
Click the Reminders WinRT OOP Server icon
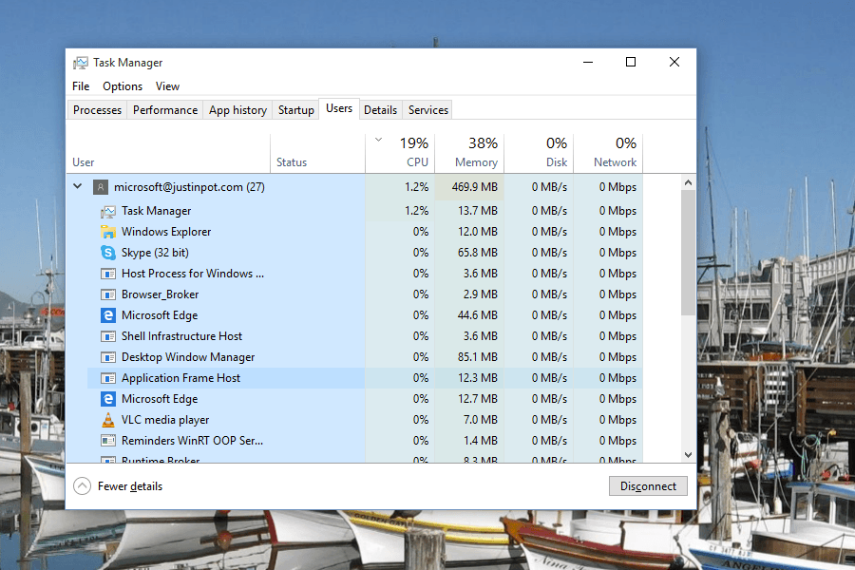coord(108,441)
